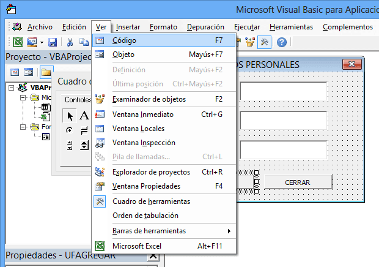Viewport: 379px width, 267px height.
Task: Pick the Select Objects pointer tool
Action: pos(70,116)
